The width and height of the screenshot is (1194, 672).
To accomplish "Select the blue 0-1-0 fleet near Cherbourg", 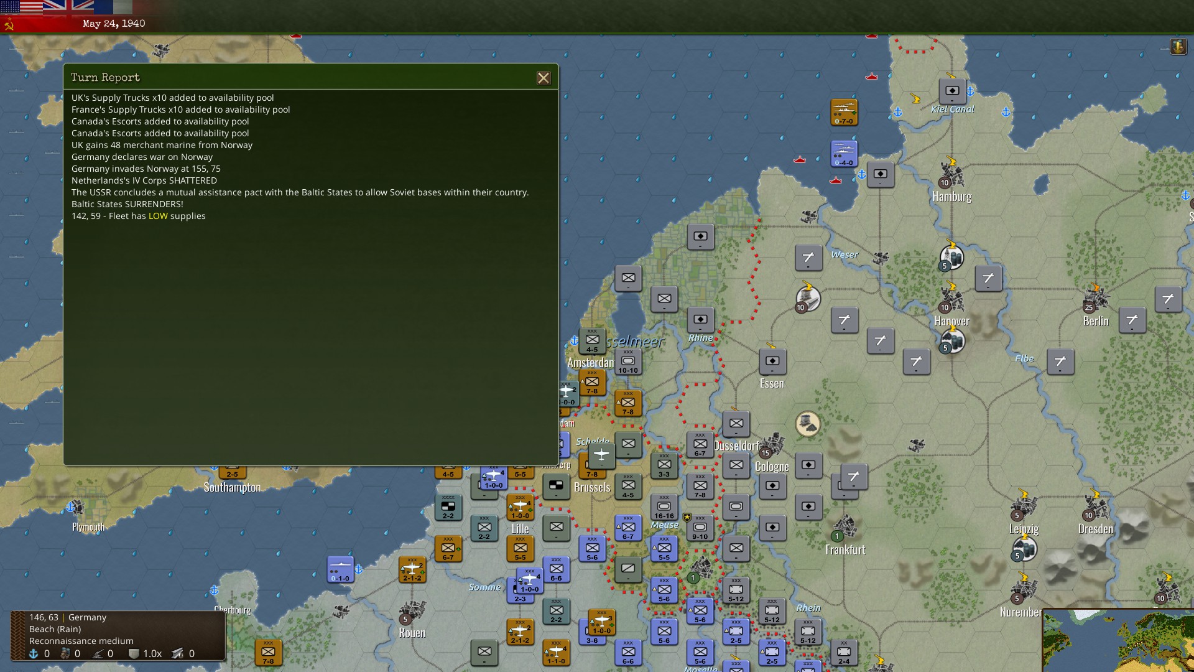I will [x=340, y=569].
